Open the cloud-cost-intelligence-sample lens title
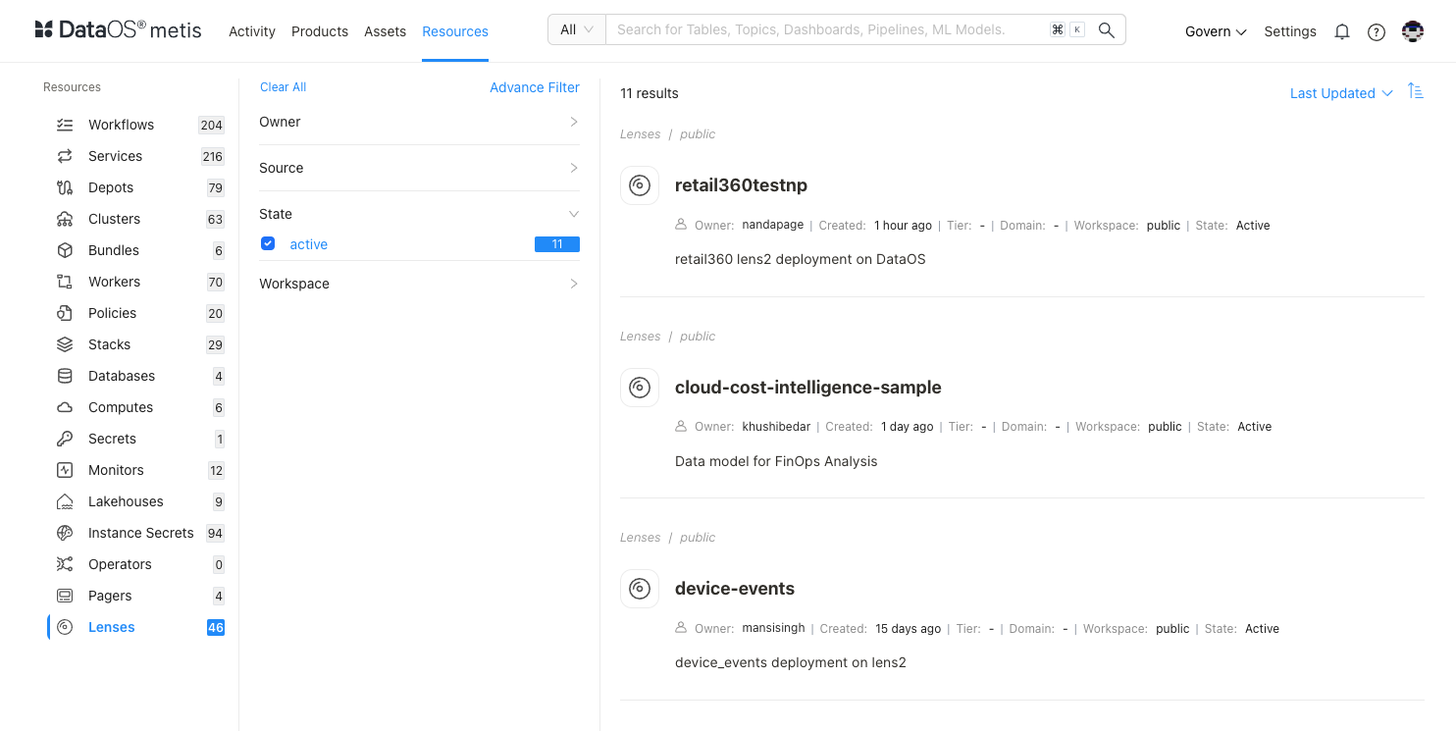The height and width of the screenshot is (731, 1456). coord(808,388)
